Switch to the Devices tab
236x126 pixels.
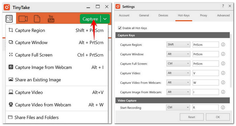(x=163, y=16)
